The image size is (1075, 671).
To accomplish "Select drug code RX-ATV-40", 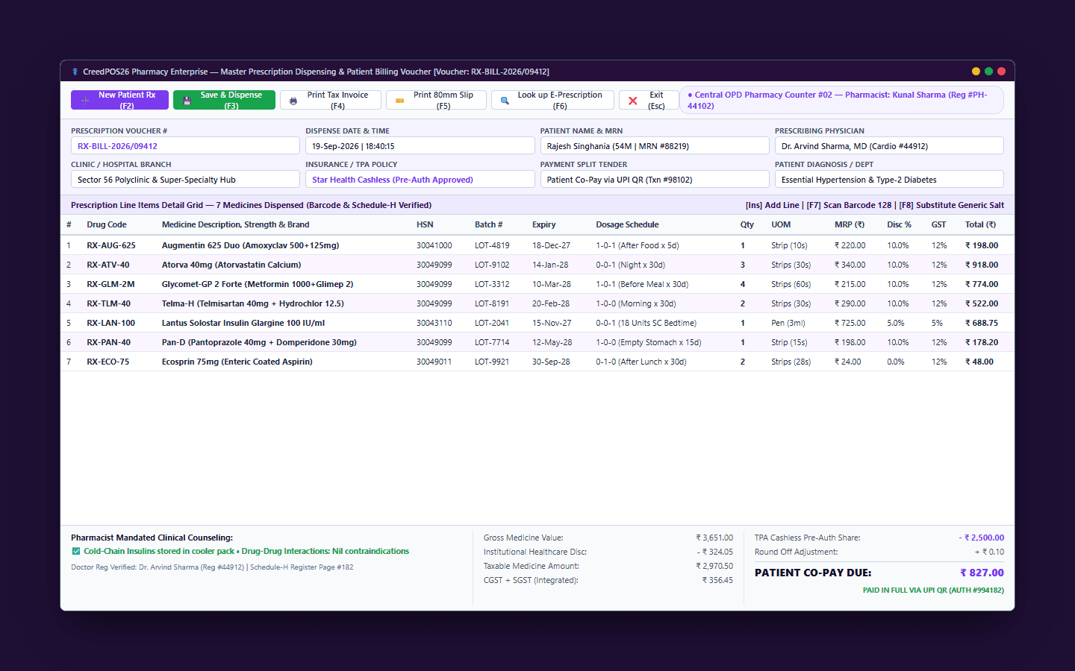I will (x=108, y=265).
